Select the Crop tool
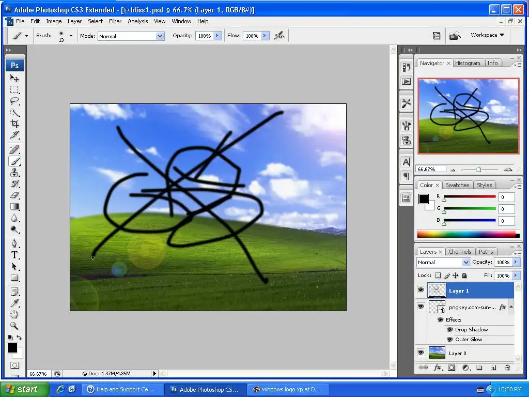 coord(14,124)
